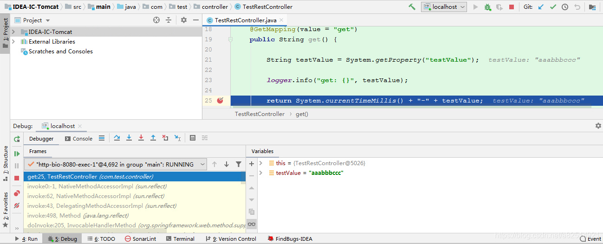This screenshot has height=244, width=603.
Task: Click the Run with Coverage icon
Action: click(499, 7)
